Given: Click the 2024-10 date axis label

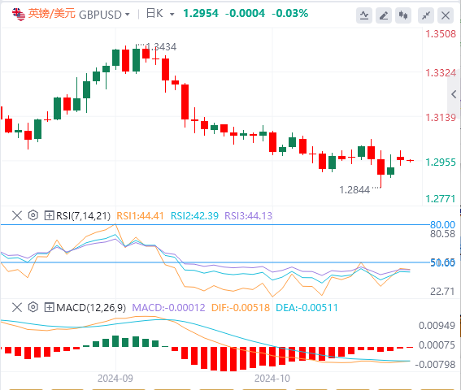Looking at the screenshot, I should click(x=272, y=379).
